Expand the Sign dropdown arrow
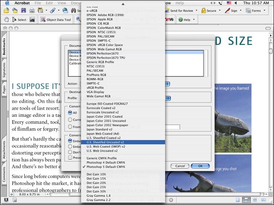This screenshot has height=205, width=274. 241,10
